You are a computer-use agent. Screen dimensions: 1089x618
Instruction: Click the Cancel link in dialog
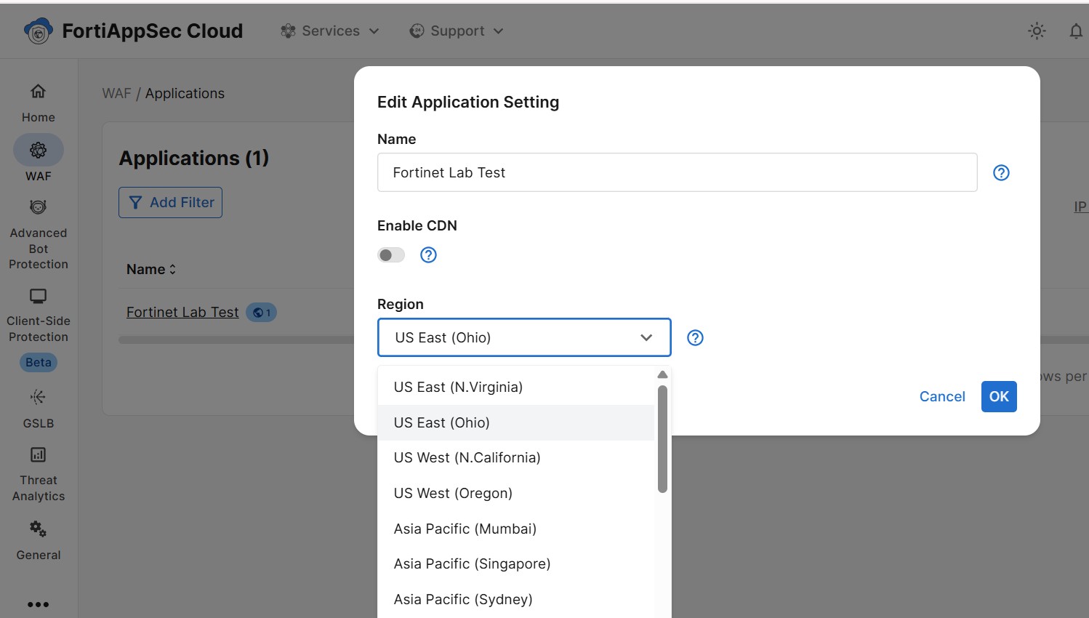click(942, 397)
